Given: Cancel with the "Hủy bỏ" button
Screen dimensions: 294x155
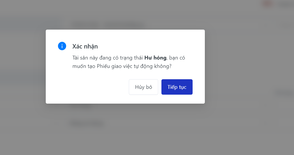Looking at the screenshot, I should tap(143, 87).
